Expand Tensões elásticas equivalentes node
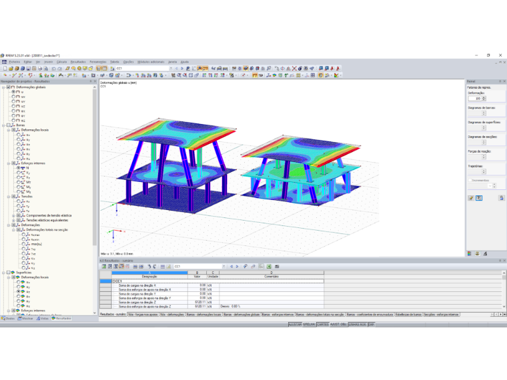 click(x=13, y=220)
